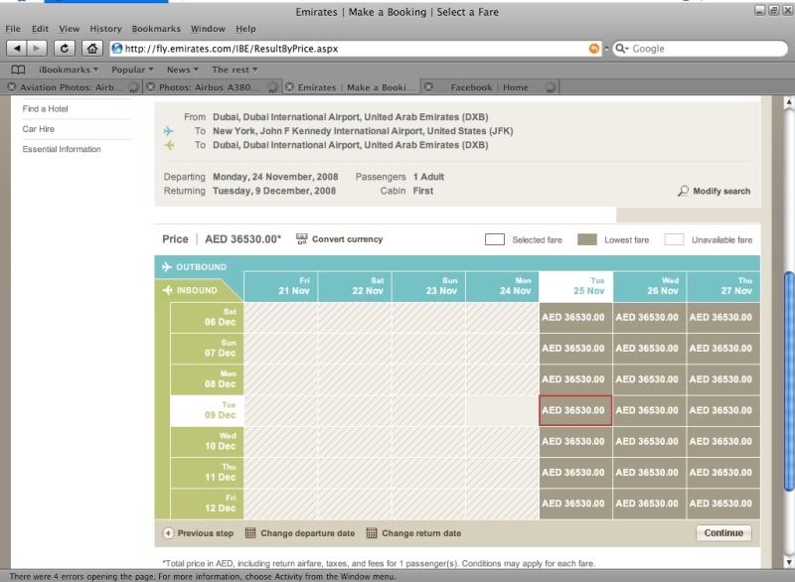
Task: Click the Wed 26 Nov outbound column header
Action: coord(650,287)
